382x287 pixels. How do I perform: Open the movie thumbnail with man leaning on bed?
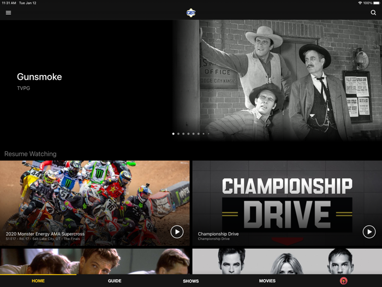click(95, 261)
